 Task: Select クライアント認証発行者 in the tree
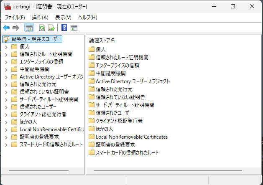[x=43, y=114]
